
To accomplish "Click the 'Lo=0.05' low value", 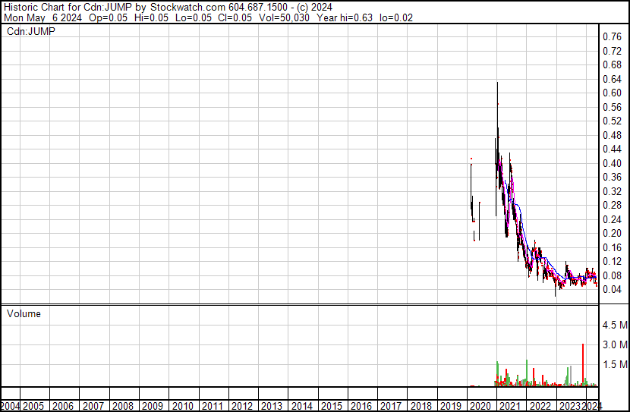I will [x=194, y=17].
